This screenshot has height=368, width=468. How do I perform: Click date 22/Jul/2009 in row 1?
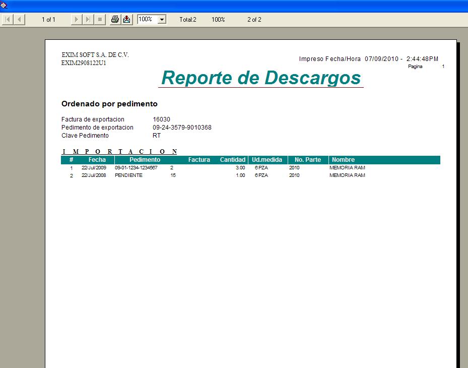[94, 167]
